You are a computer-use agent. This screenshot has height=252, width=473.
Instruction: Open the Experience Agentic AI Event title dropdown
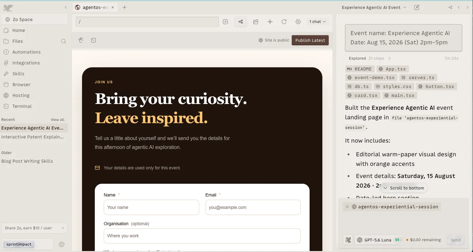pos(374,7)
